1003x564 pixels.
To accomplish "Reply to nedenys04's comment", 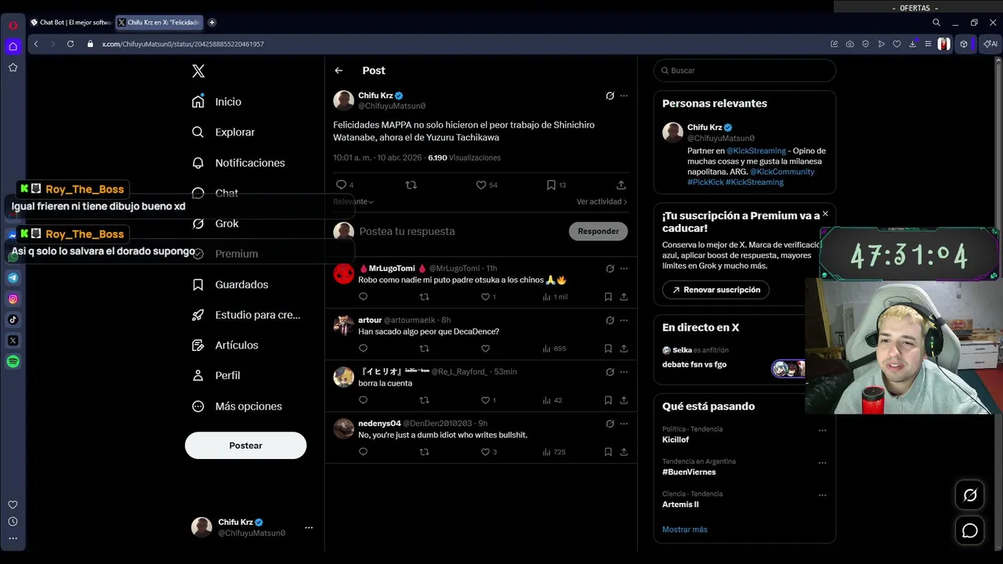I will tap(363, 452).
